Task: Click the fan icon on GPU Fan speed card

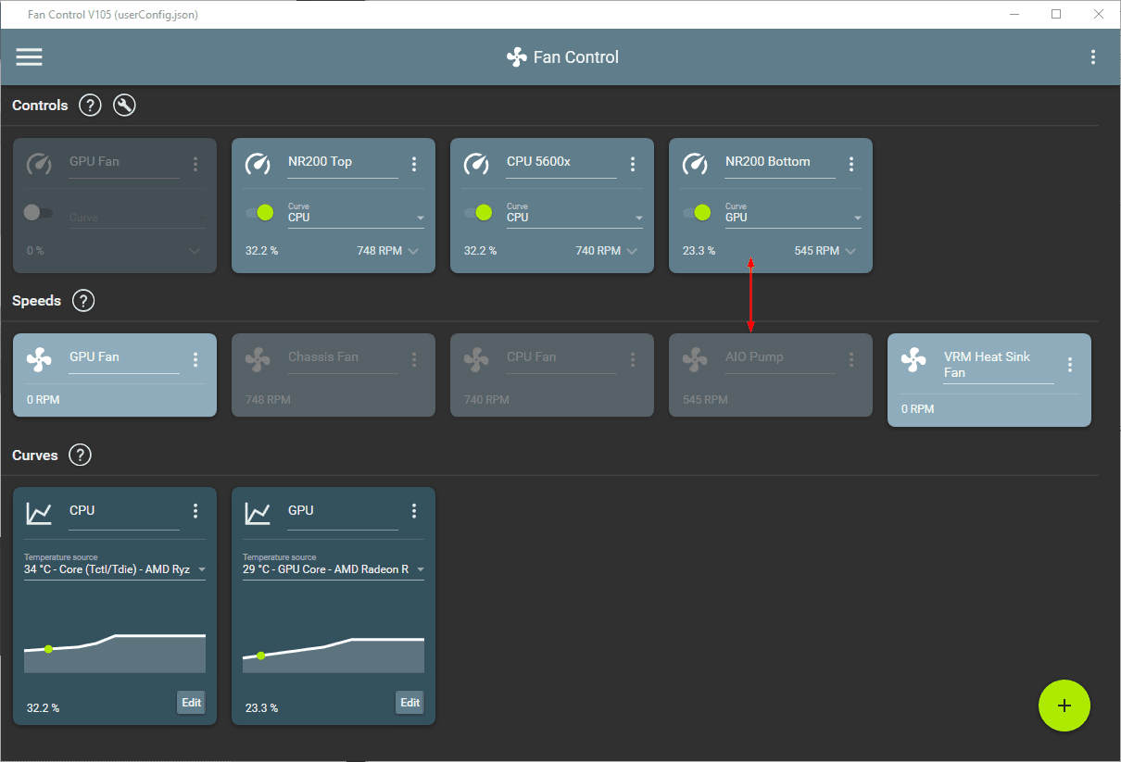Action: (39, 359)
